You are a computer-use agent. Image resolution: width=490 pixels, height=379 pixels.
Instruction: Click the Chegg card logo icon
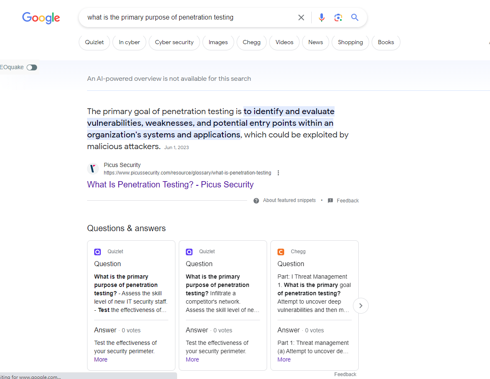click(x=281, y=252)
